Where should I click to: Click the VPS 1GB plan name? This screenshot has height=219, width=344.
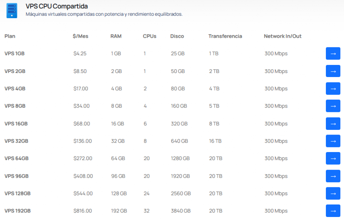(x=14, y=53)
